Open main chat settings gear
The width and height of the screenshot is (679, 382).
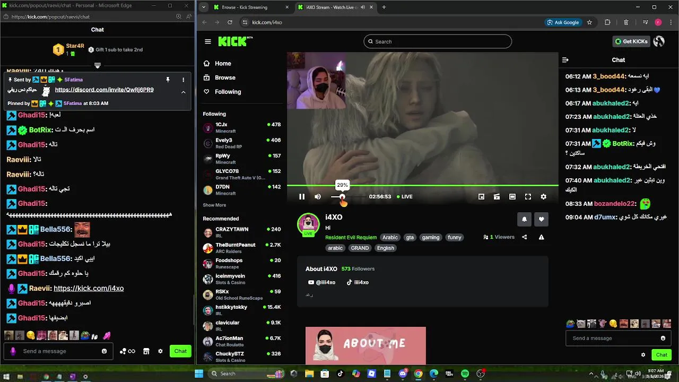643,355
